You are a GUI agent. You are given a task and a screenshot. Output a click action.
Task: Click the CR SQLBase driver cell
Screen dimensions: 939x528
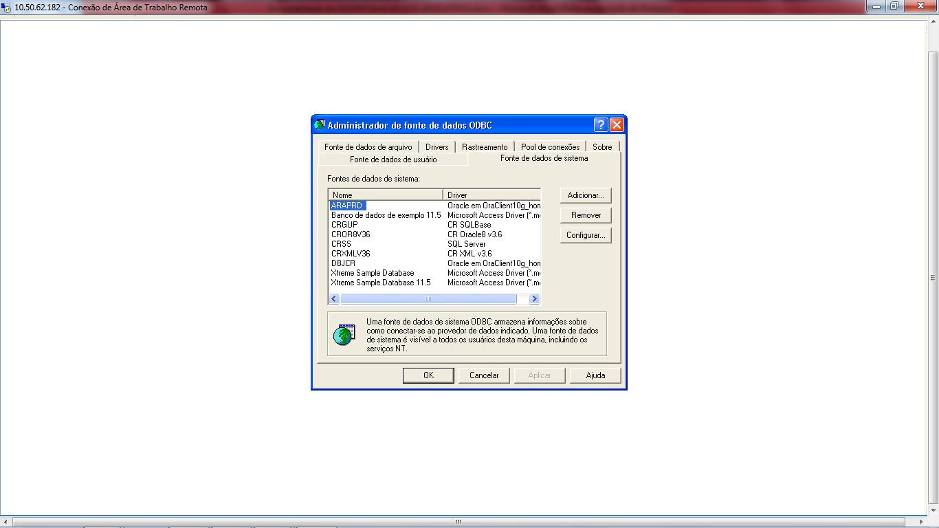point(469,225)
